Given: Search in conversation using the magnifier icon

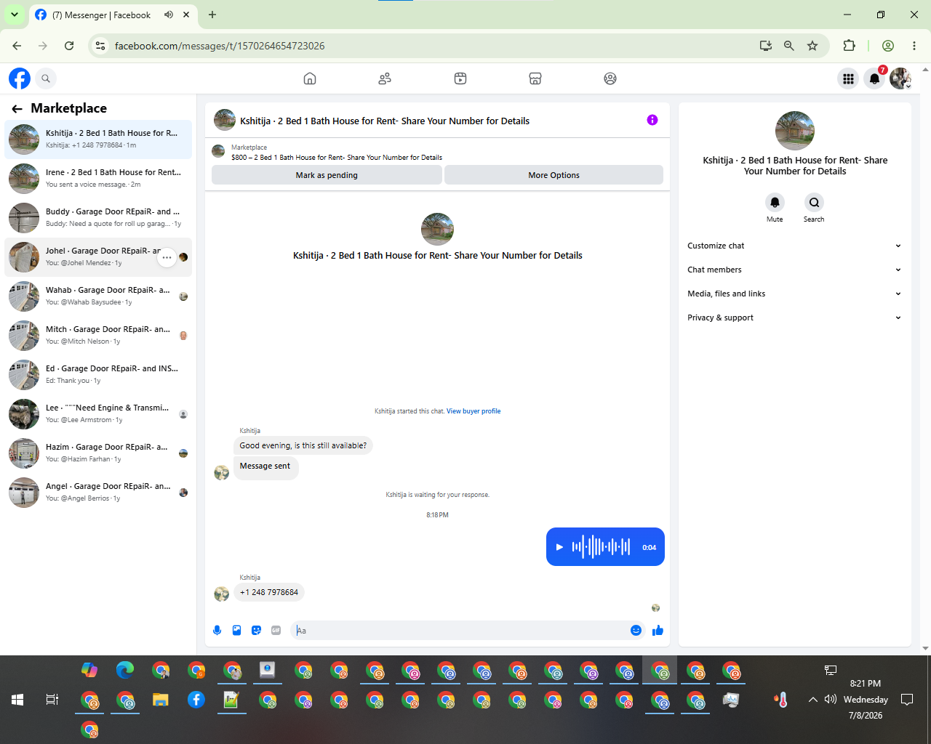Looking at the screenshot, I should click(814, 203).
